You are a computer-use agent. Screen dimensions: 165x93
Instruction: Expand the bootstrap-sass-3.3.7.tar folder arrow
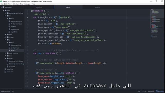click(5, 13)
